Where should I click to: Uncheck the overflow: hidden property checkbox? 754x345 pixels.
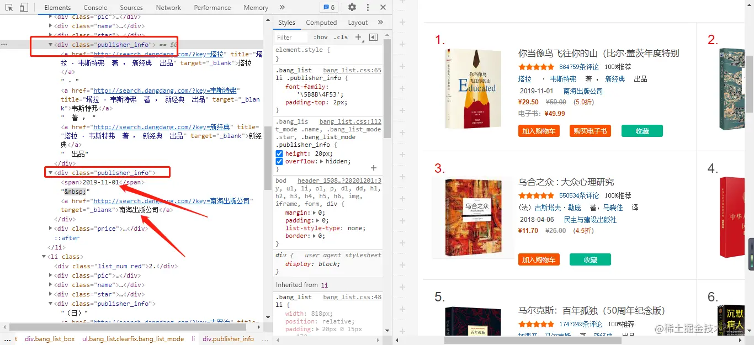(279, 161)
